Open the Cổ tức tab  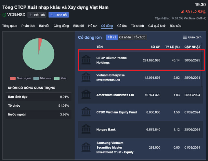[x=122, y=26]
